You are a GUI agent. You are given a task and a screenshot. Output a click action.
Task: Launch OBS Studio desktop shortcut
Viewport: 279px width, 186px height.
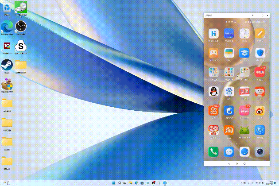tap(20, 27)
